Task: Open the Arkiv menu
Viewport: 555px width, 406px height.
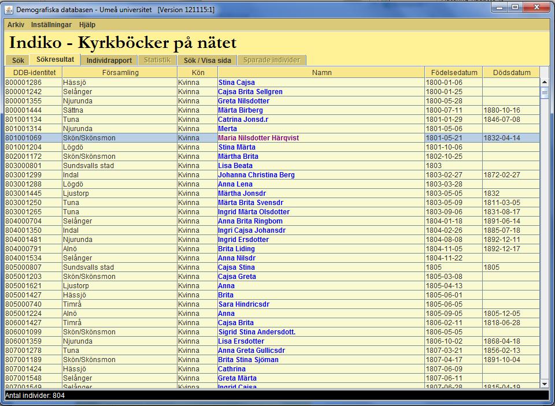Action: [16, 25]
